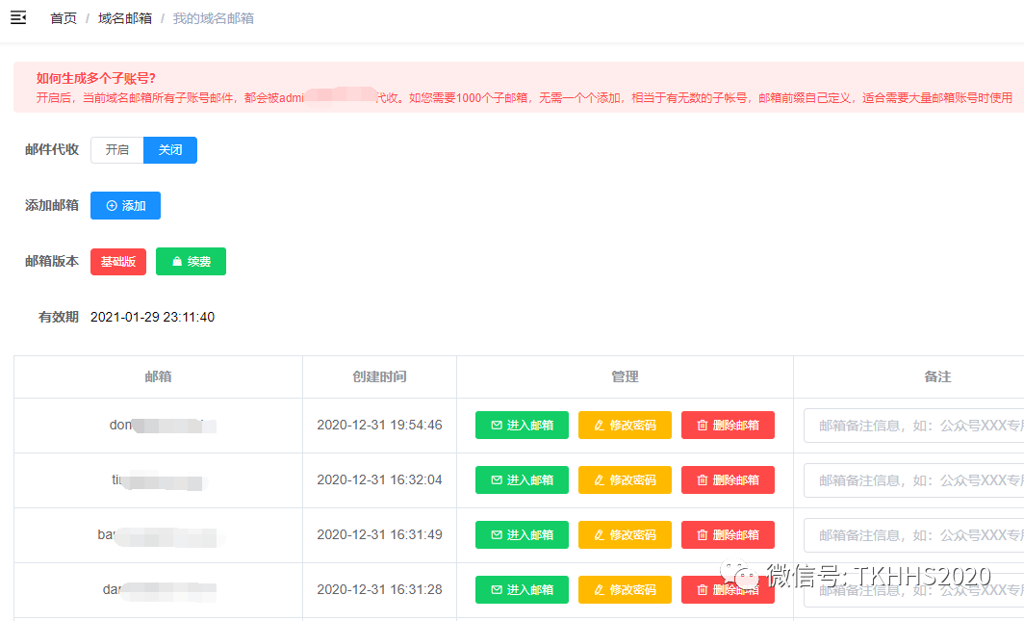Collapse sidebar with hamburger menu icon
The image size is (1024, 621).
coord(18,17)
